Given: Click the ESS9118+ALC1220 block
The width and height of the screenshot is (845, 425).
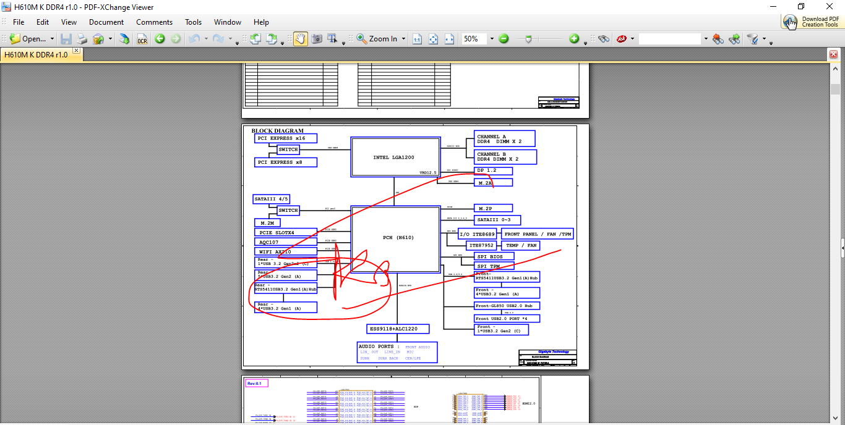Looking at the screenshot, I should (x=397, y=329).
